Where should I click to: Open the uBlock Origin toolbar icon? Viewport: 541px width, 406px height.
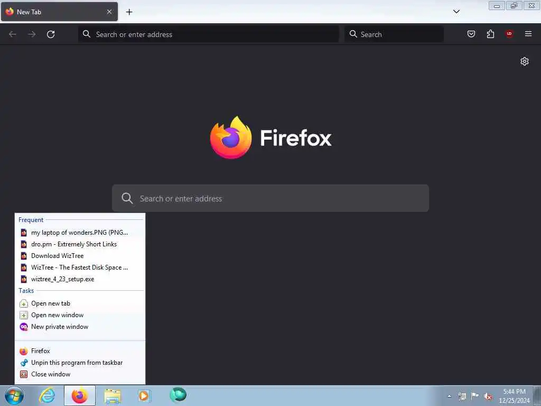point(509,34)
